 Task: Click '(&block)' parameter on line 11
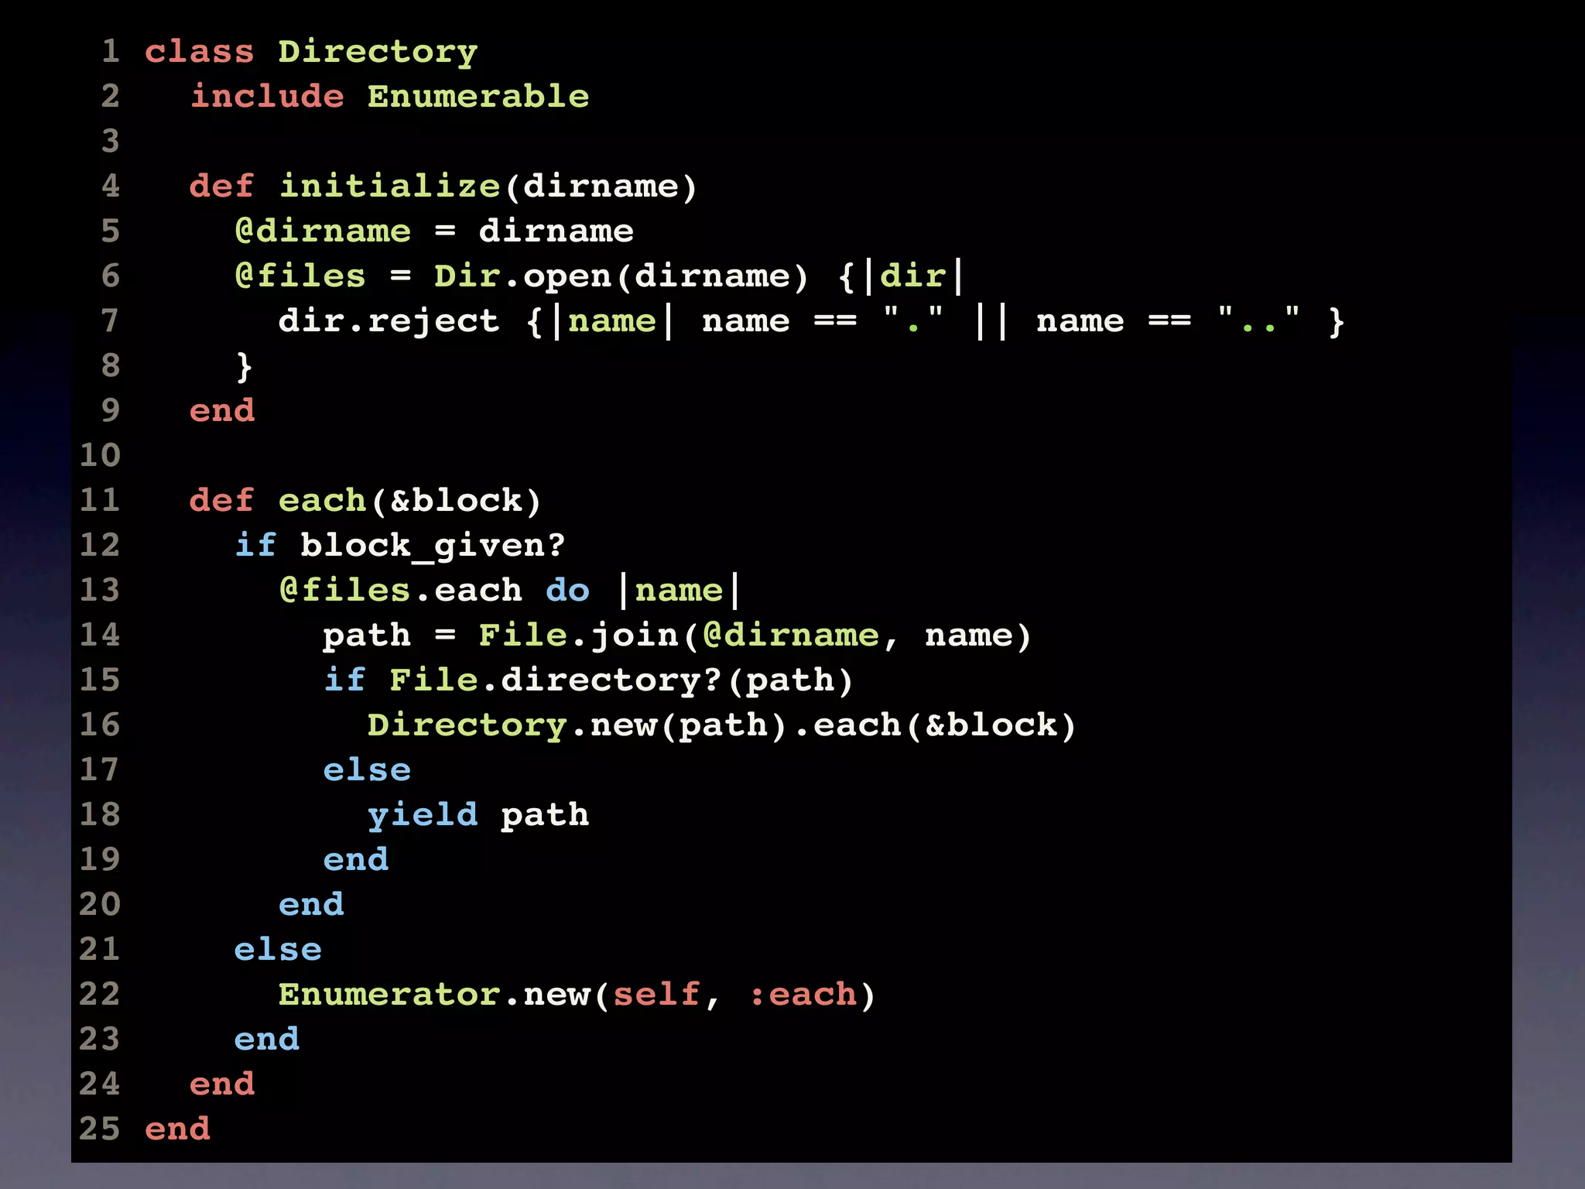[x=456, y=501]
